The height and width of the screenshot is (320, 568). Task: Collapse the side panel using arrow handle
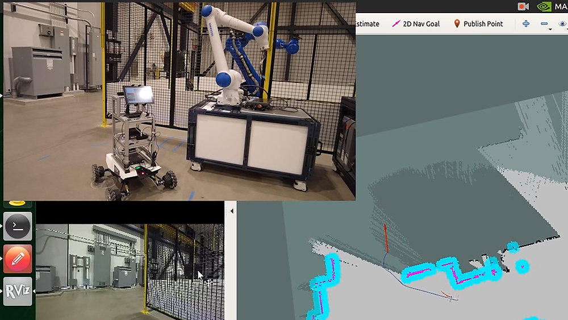click(232, 211)
